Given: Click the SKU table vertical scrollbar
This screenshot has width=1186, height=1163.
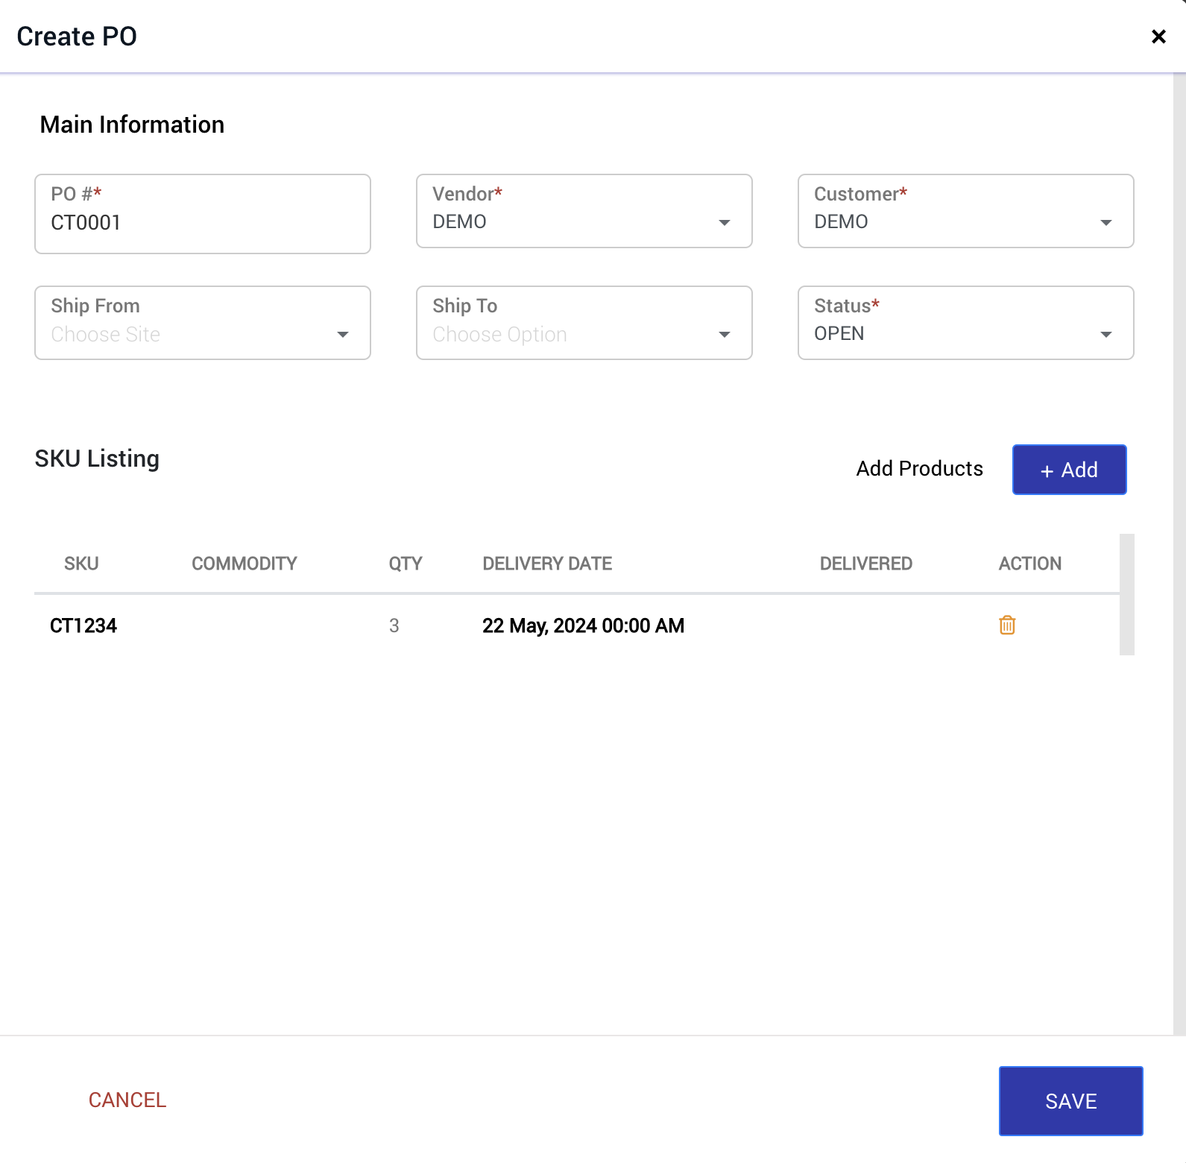Looking at the screenshot, I should (1127, 594).
